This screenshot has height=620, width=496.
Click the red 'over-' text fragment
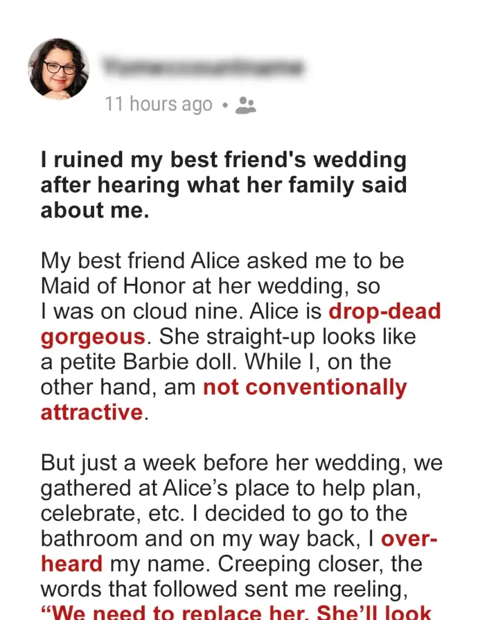coord(409,539)
